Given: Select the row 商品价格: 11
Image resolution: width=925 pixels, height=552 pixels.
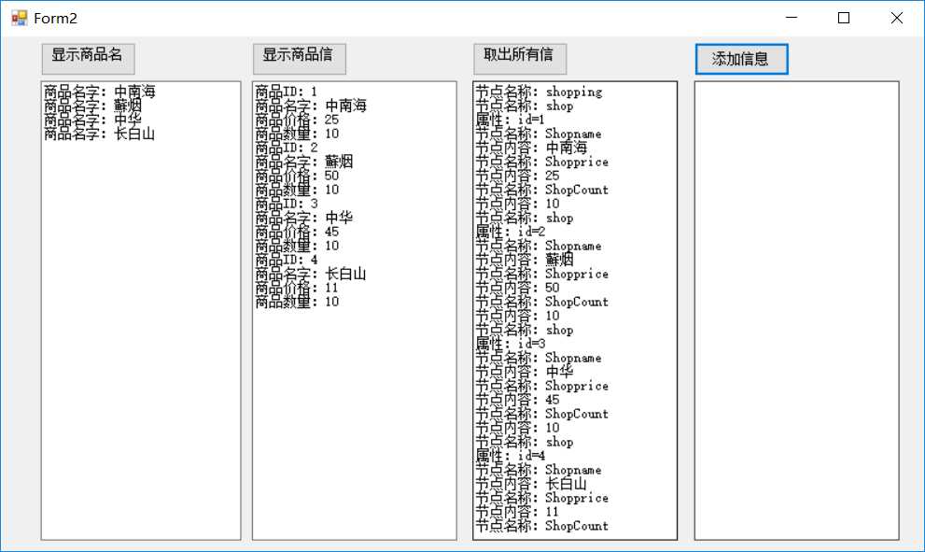Looking at the screenshot, I should coord(297,288).
